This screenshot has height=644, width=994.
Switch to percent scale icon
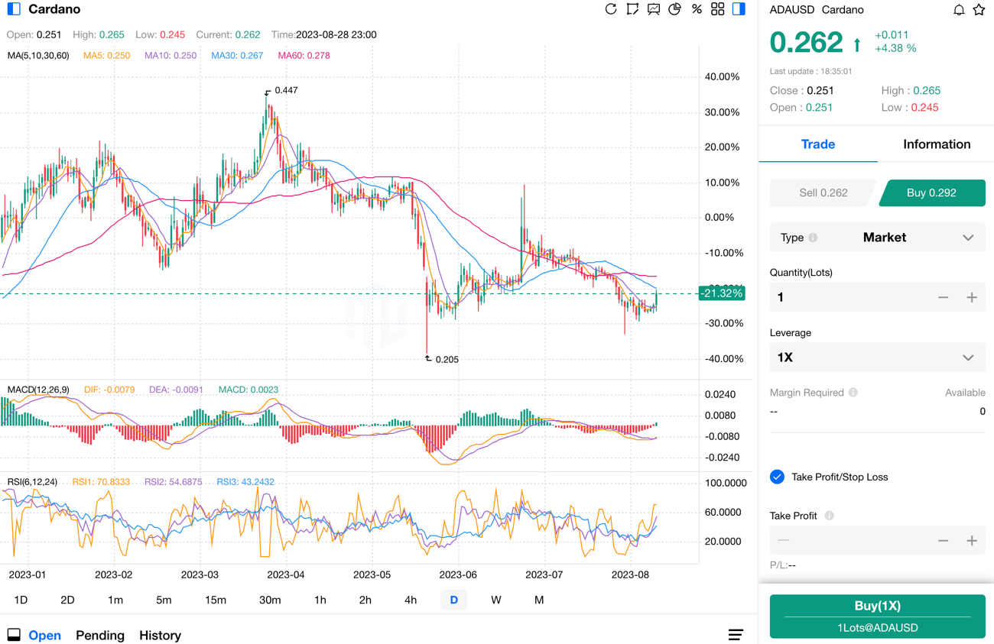point(696,9)
